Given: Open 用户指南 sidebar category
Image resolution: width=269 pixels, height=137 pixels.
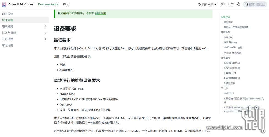Looking at the screenshot, I should click(7, 26).
